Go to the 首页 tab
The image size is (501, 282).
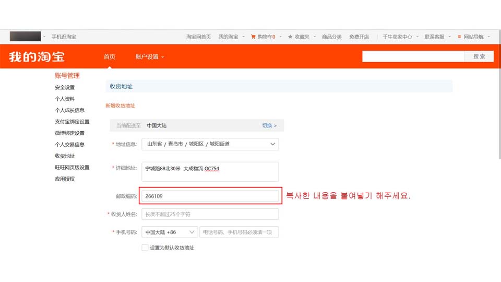pyautogui.click(x=109, y=57)
